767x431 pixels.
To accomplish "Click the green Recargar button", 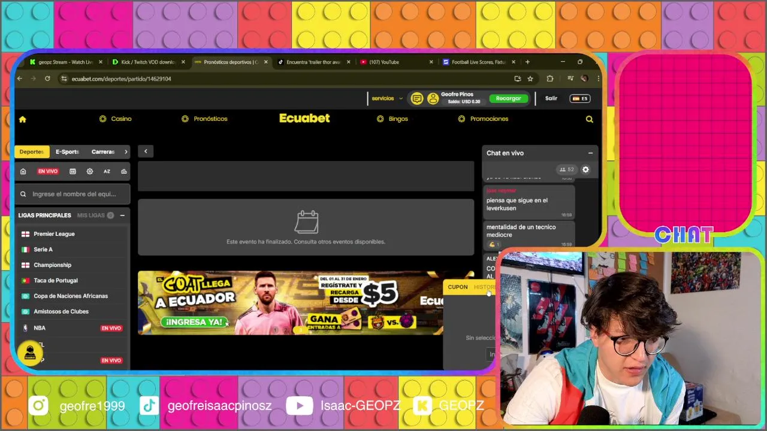I will coord(509,98).
